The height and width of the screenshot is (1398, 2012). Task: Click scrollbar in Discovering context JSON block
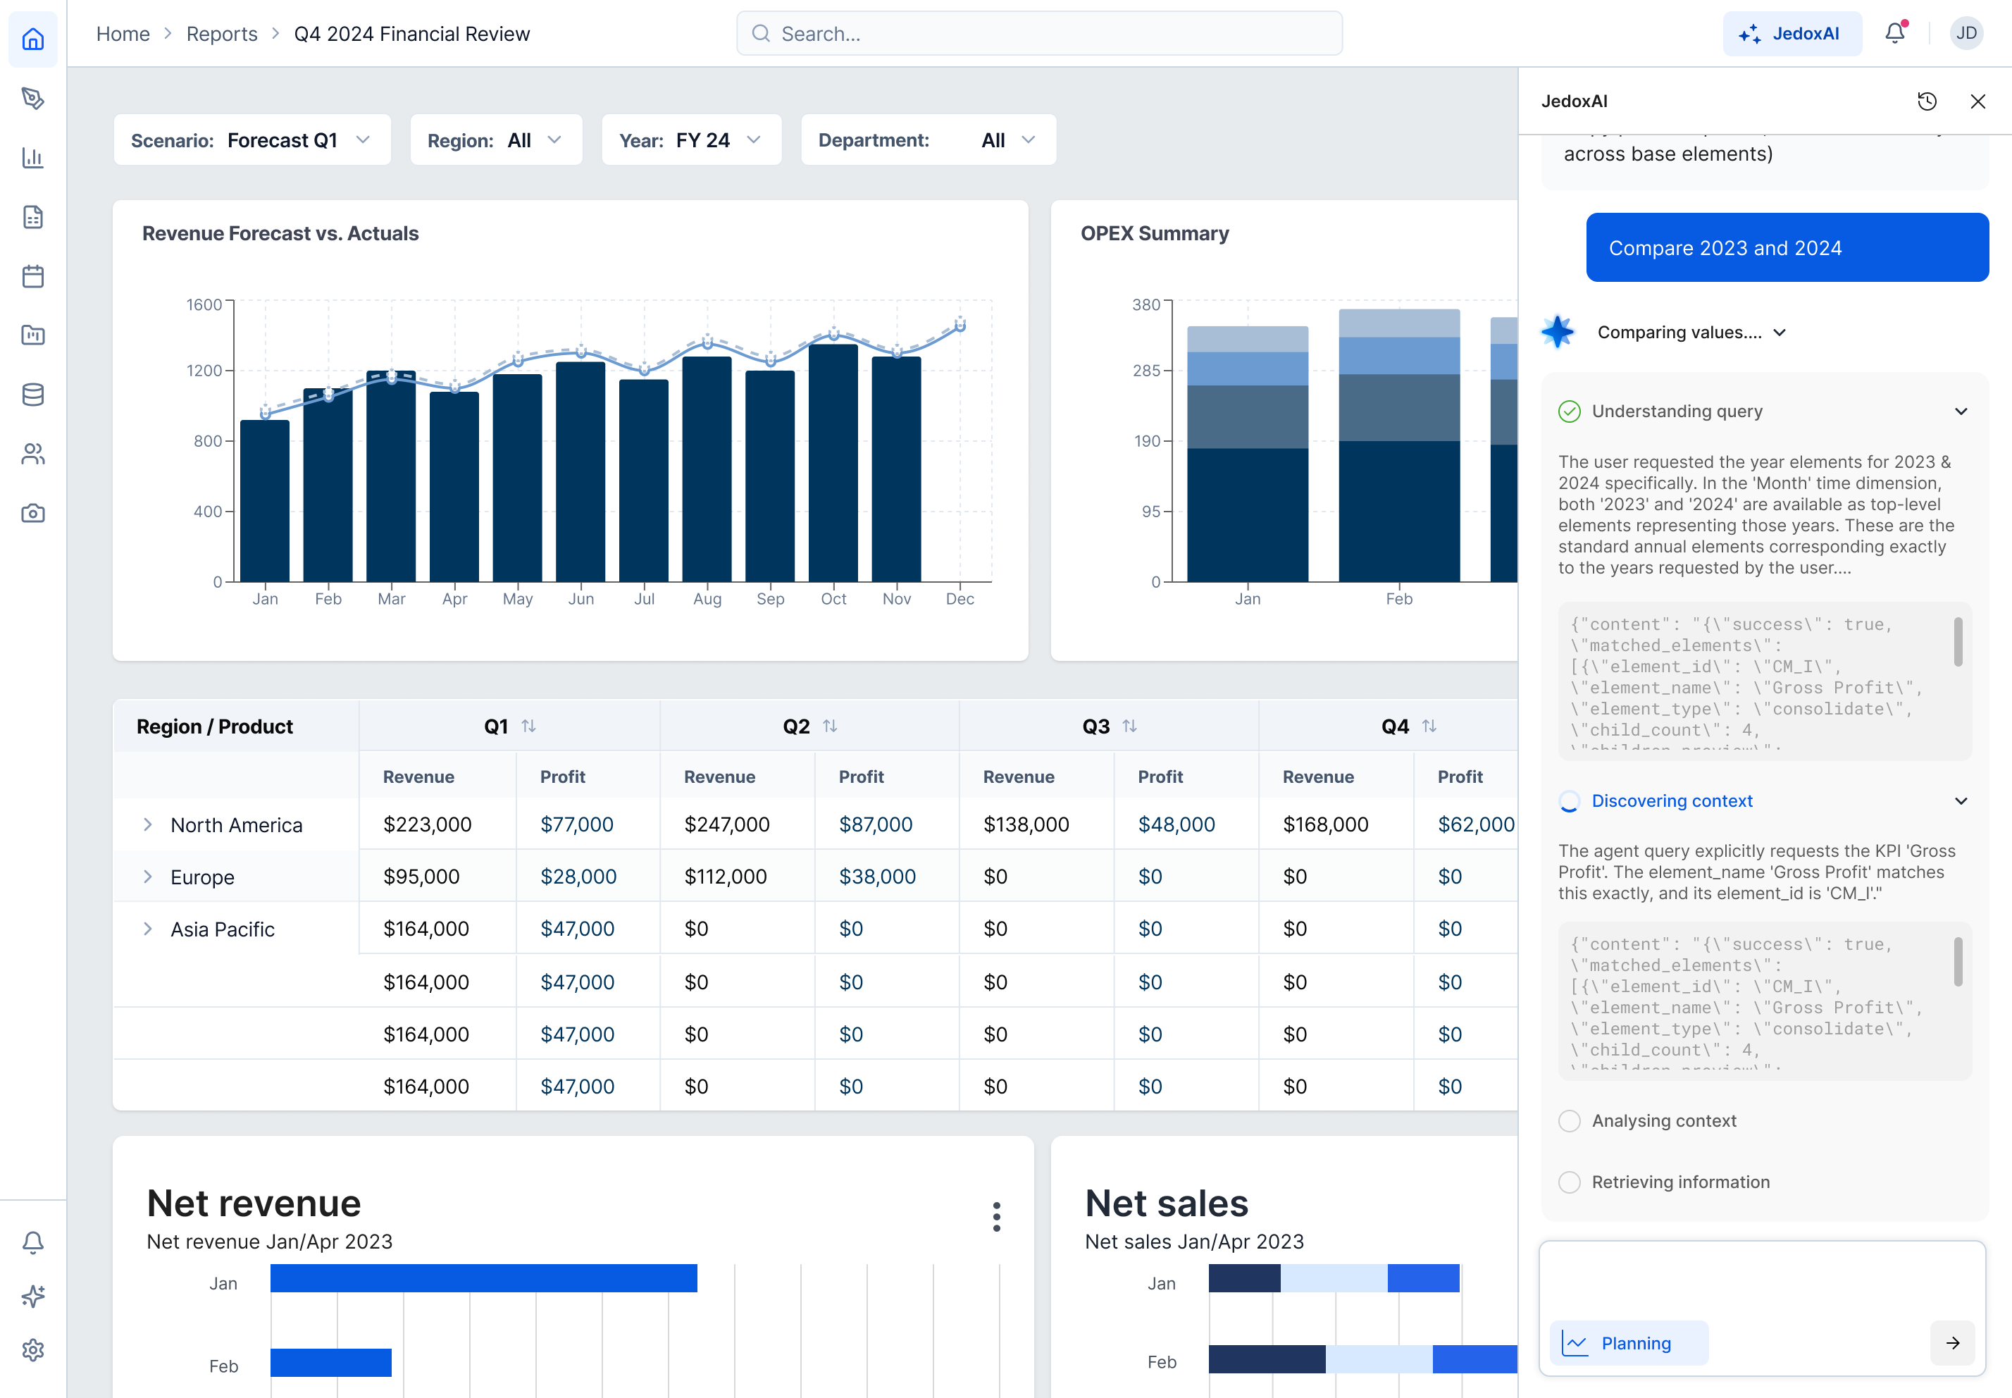pos(1958,962)
